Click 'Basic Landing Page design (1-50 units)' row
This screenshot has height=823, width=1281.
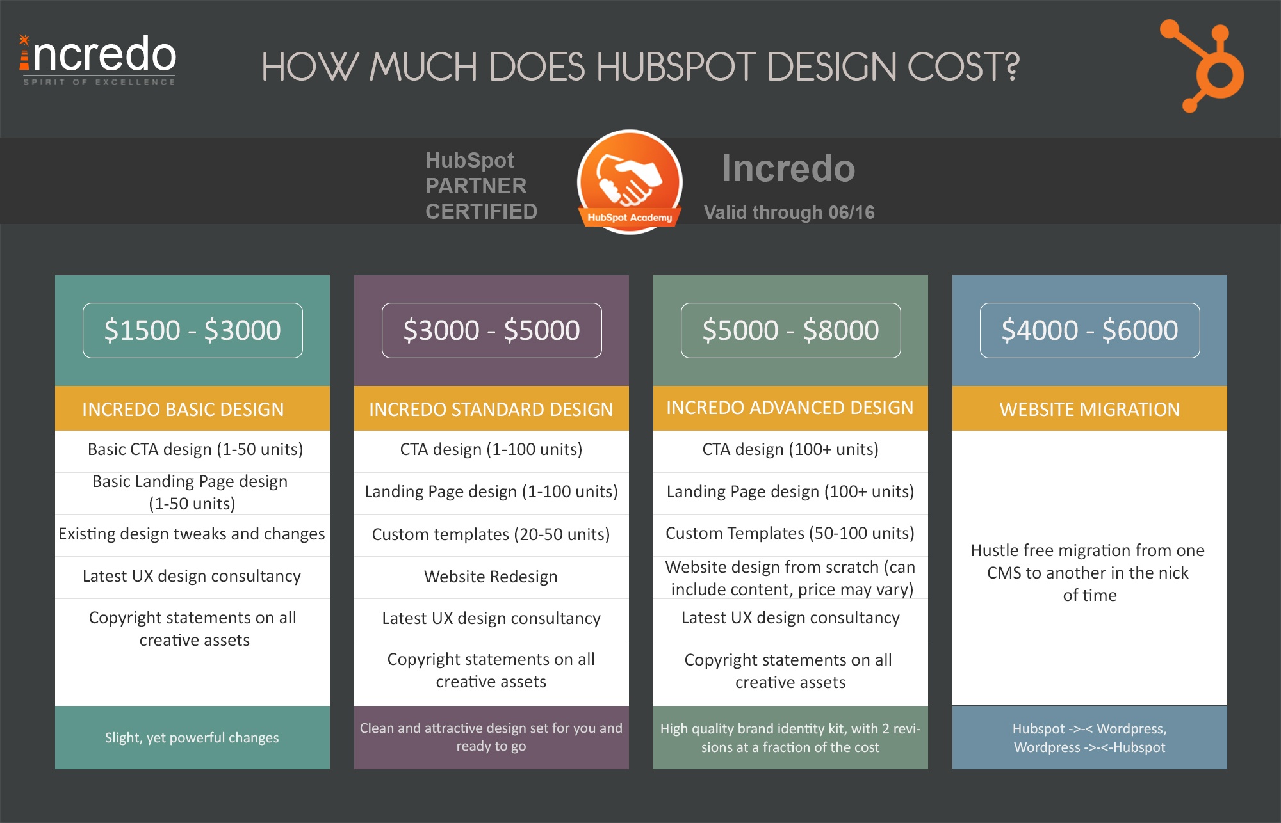[192, 493]
